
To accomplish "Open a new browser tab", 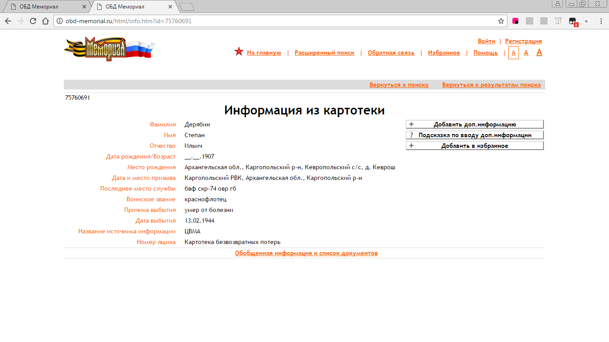I will [x=186, y=7].
